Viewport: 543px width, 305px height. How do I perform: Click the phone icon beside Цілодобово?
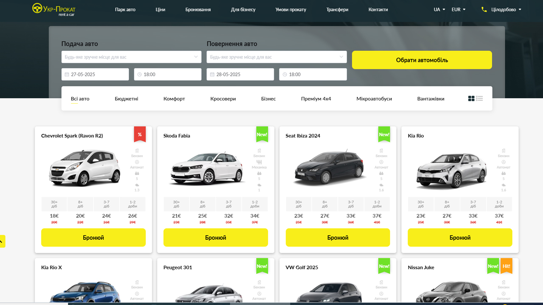click(x=484, y=9)
